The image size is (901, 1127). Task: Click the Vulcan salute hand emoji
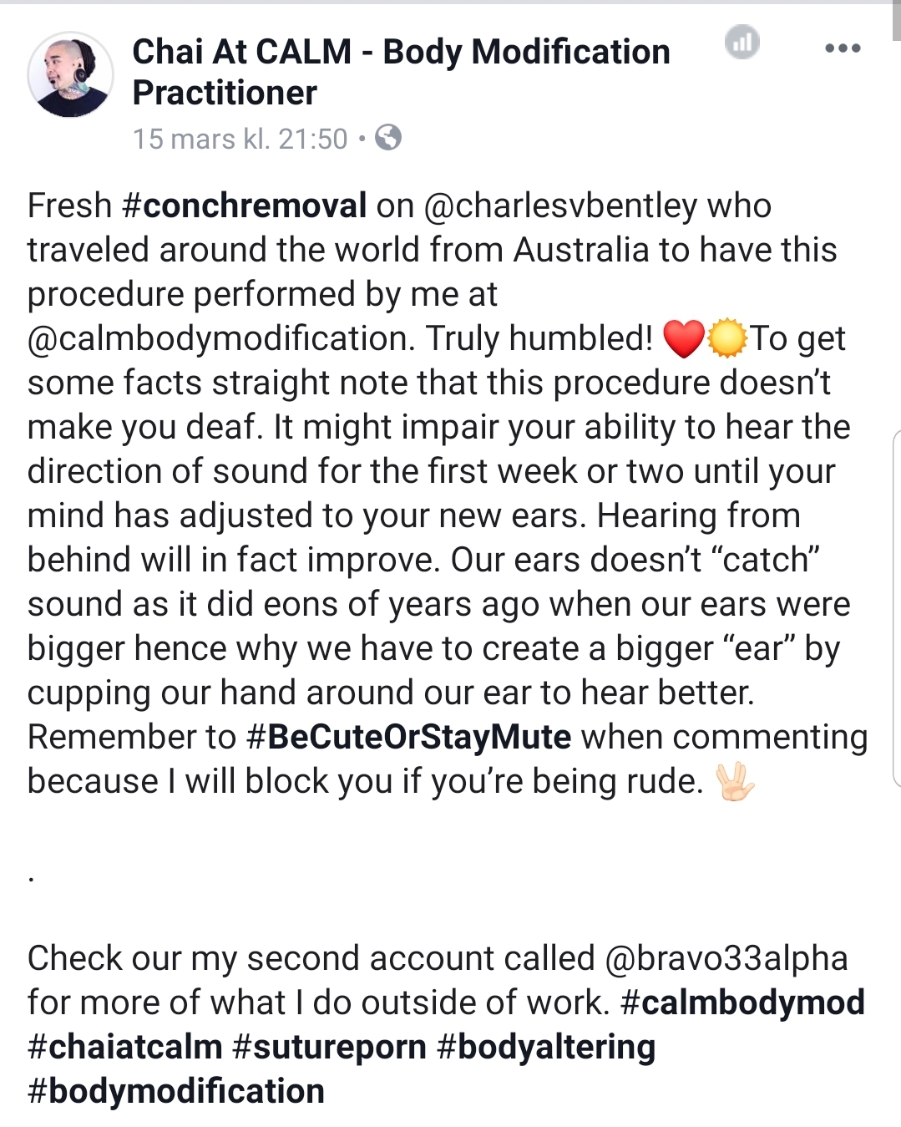(736, 782)
